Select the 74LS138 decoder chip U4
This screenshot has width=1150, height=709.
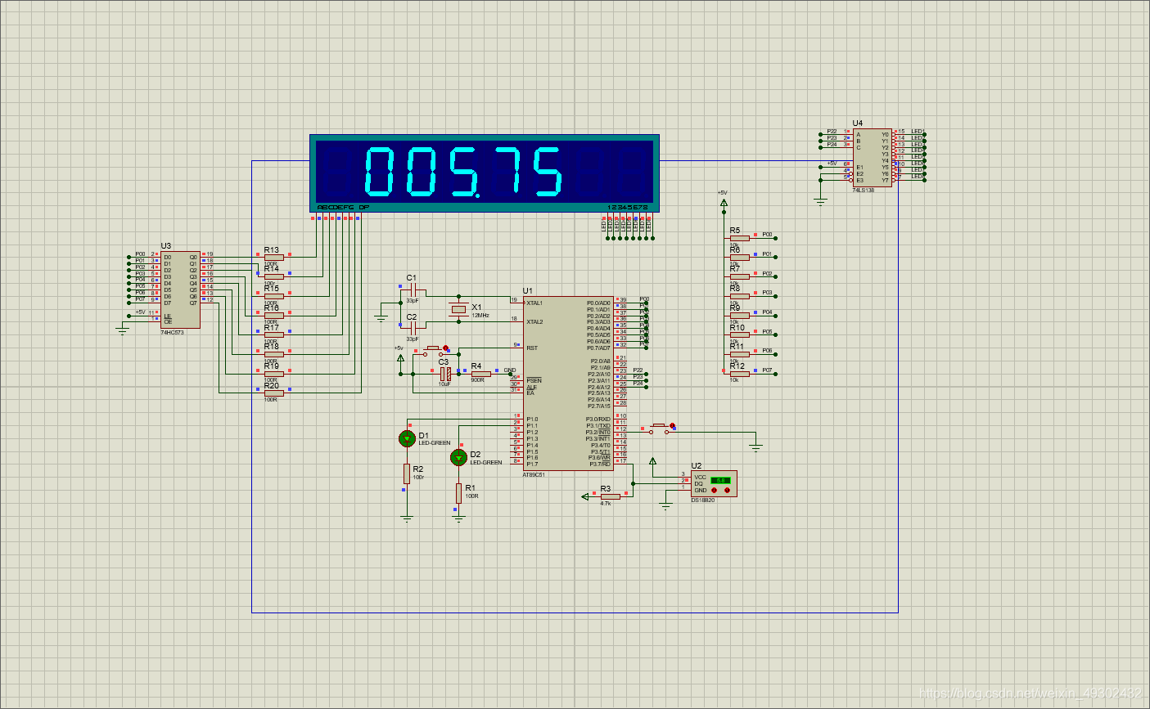pos(873,157)
